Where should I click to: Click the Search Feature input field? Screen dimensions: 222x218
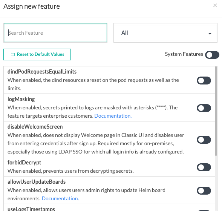coord(55,33)
